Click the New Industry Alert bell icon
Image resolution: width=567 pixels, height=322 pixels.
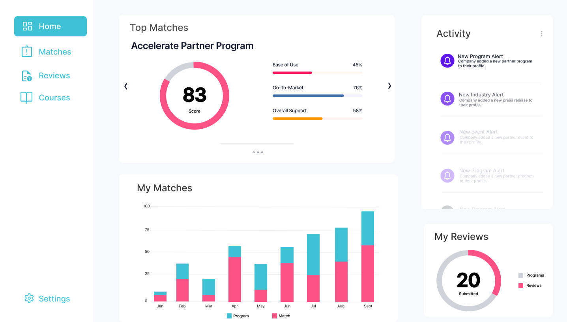(447, 99)
